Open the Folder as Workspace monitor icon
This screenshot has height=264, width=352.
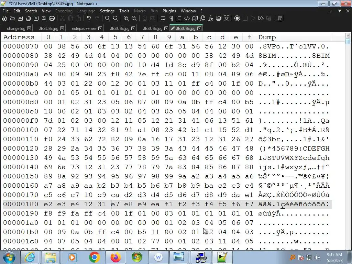218,19
